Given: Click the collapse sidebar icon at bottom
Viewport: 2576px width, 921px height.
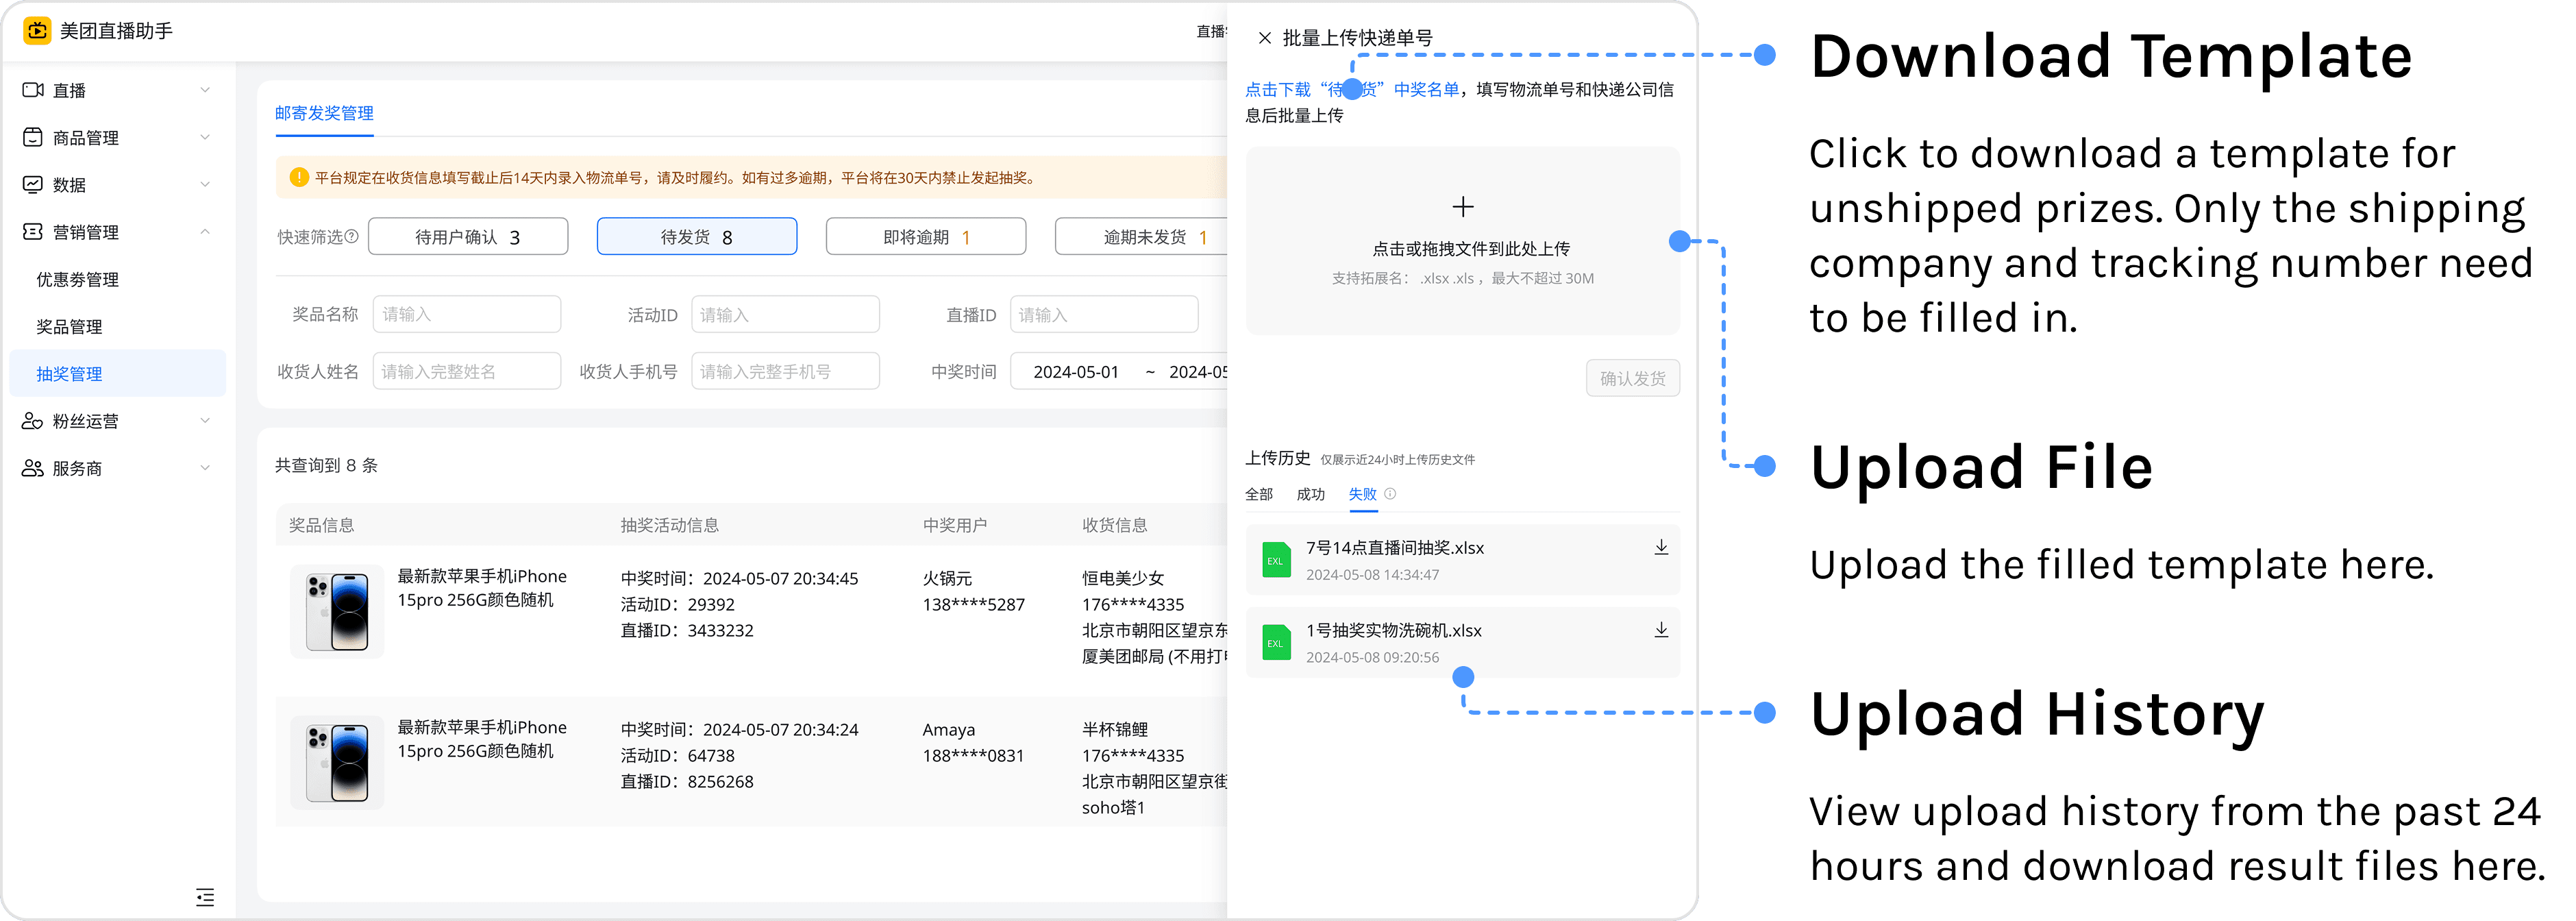Looking at the screenshot, I should 205,896.
